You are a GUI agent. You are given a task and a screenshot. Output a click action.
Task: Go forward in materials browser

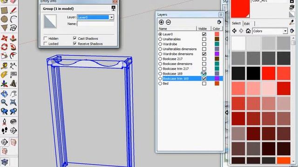[x=241, y=31]
